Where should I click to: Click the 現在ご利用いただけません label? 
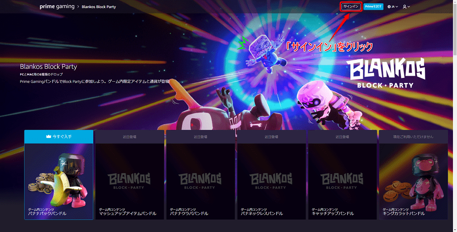pos(413,137)
